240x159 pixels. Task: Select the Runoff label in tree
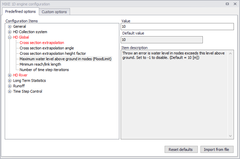(x=19, y=86)
